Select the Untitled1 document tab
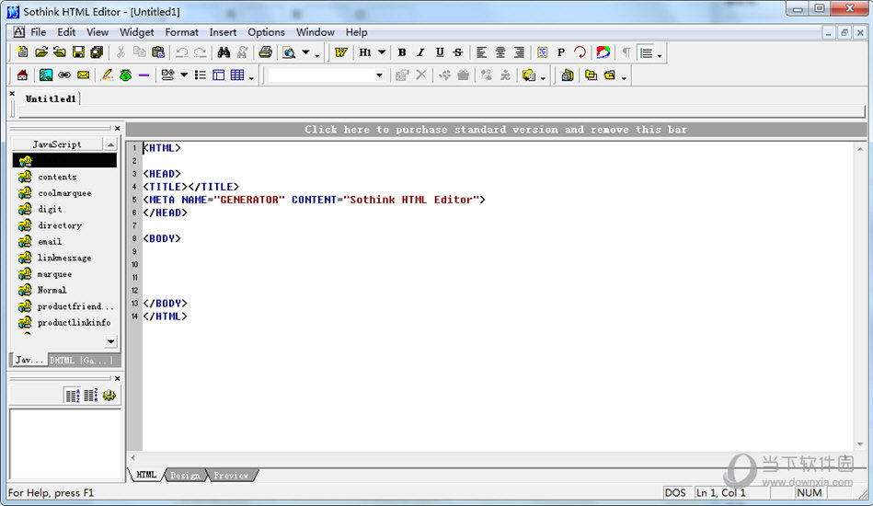The image size is (873, 506). [51, 98]
